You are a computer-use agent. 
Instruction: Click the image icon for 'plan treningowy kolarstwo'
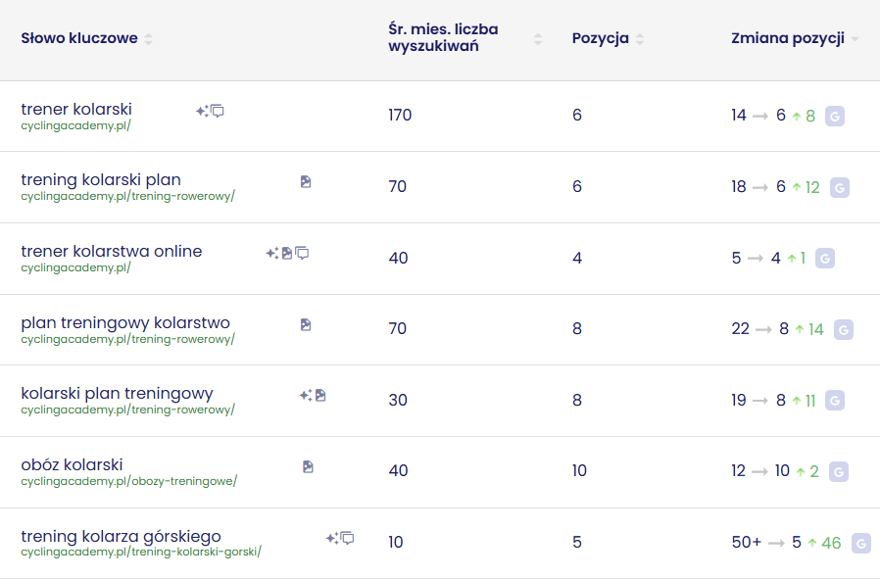point(306,324)
